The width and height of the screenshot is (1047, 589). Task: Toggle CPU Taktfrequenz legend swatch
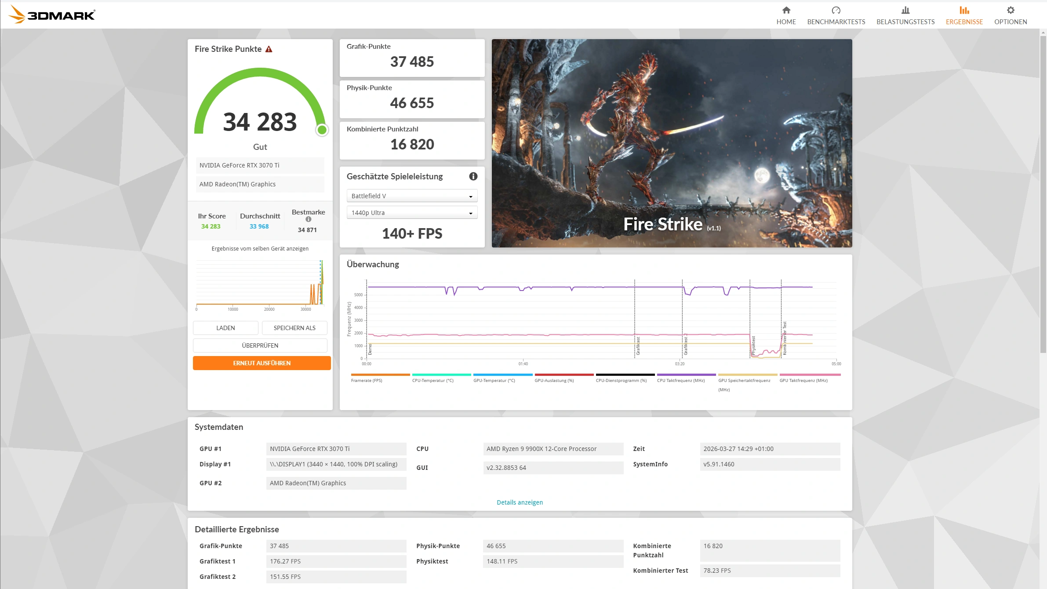click(x=686, y=375)
